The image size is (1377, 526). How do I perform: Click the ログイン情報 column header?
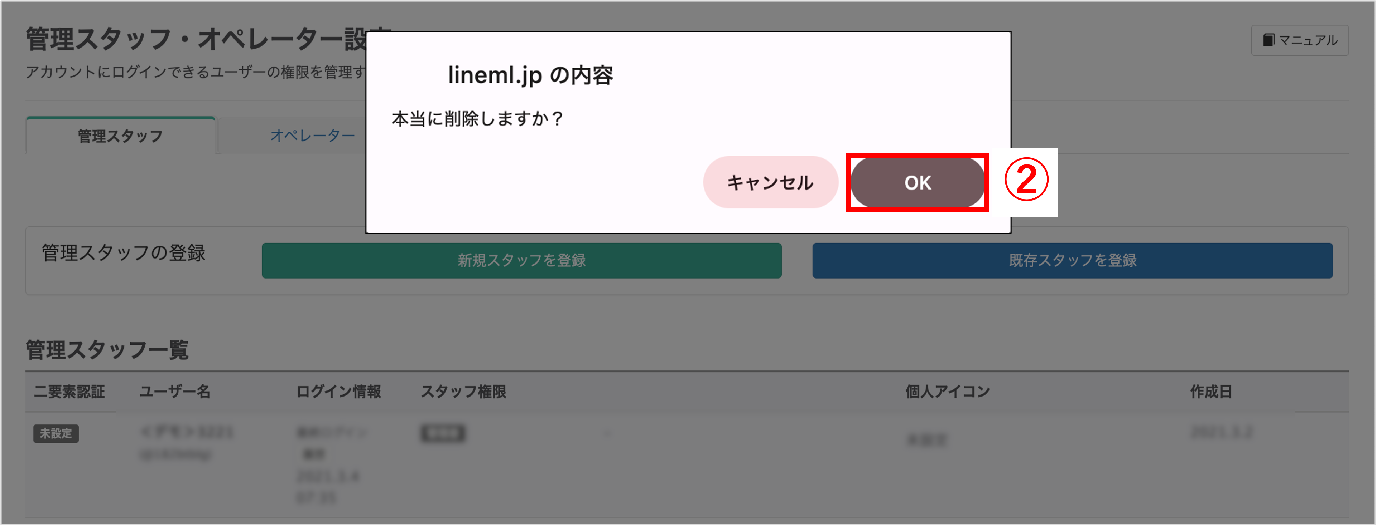pos(338,392)
